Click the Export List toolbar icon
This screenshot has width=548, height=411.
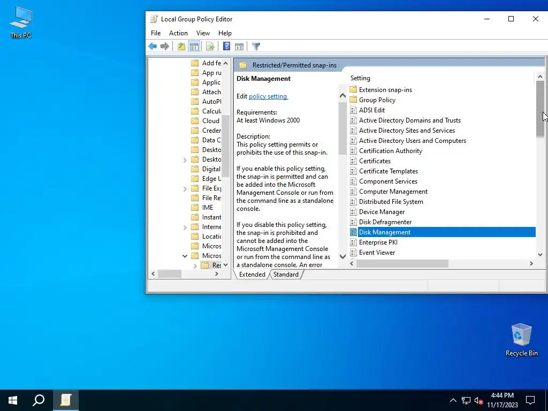[210, 46]
